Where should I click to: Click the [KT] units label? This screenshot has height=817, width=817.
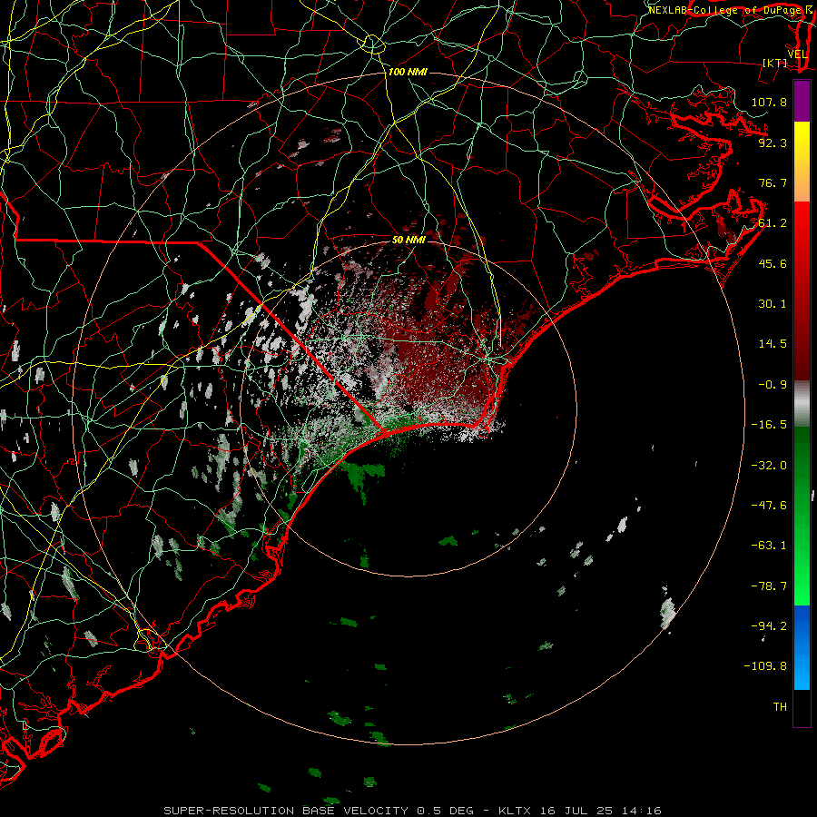[x=775, y=63]
